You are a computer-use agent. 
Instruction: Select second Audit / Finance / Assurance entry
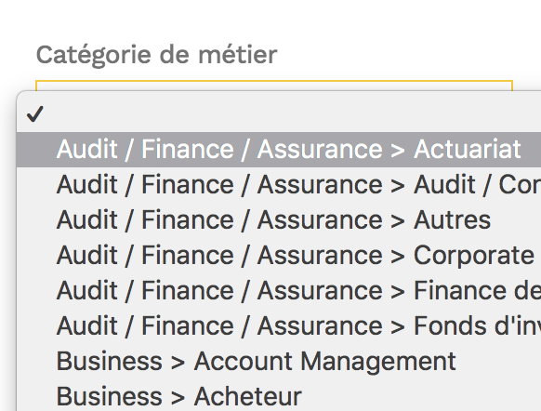pyautogui.click(x=279, y=185)
